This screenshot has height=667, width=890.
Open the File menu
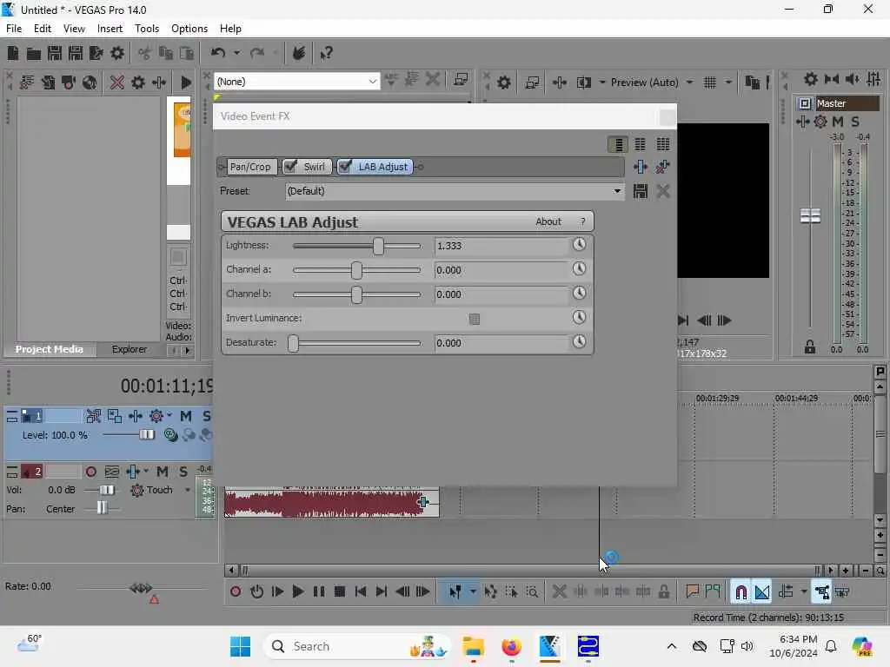point(14,29)
